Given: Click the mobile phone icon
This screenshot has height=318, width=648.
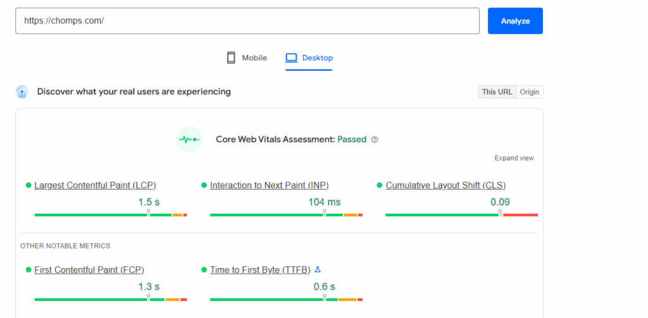Looking at the screenshot, I should coord(231,58).
